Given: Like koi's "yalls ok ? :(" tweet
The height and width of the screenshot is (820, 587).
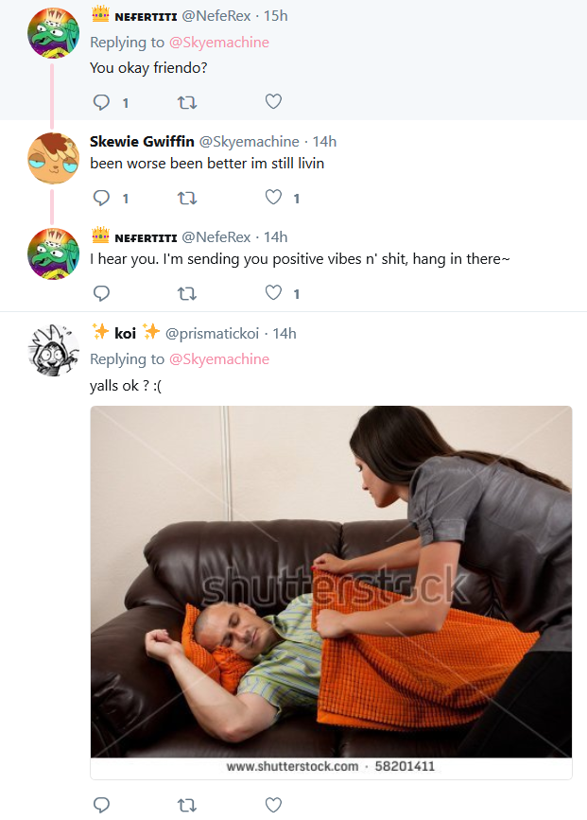Looking at the screenshot, I should coord(273,805).
